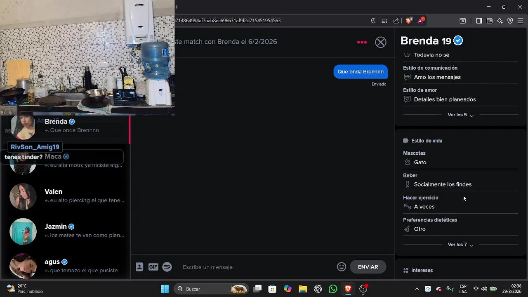The image size is (528, 297).
Task: Send the message with ENVIAR button
Action: click(x=368, y=267)
